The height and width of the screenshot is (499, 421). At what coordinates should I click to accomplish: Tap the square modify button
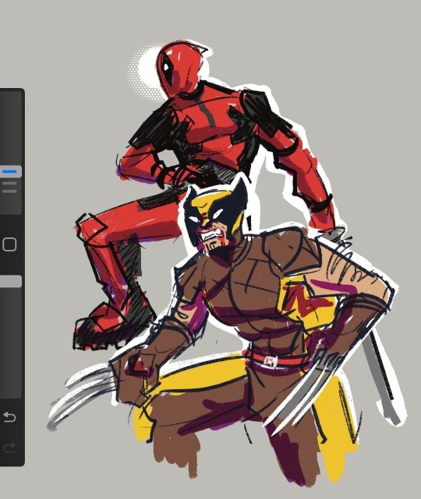(9, 244)
